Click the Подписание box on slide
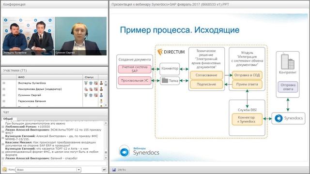The width and height of the screenshot is (310, 174). (x=206, y=84)
